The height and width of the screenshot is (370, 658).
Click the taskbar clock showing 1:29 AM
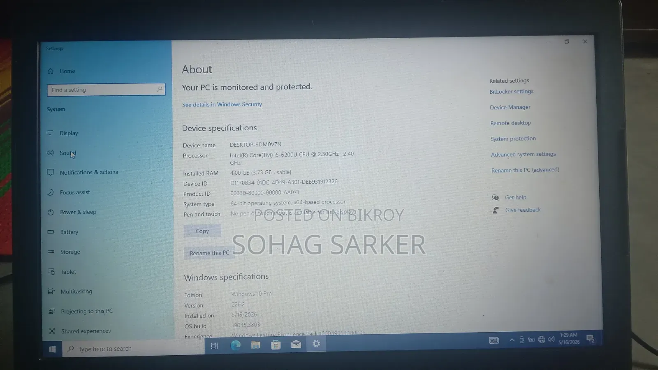pos(569,338)
